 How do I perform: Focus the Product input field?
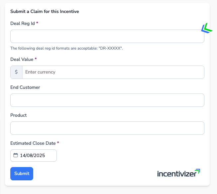point(107,128)
